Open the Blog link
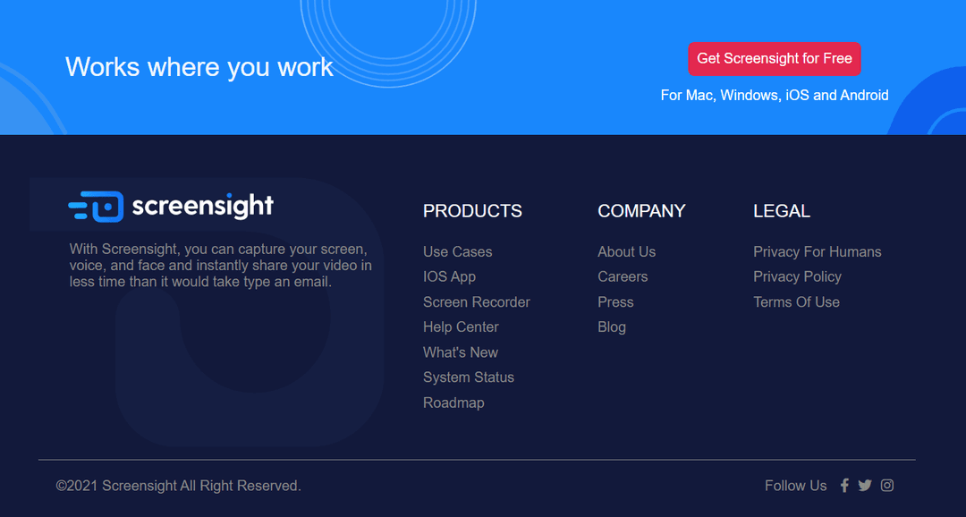The image size is (966, 517). (612, 327)
